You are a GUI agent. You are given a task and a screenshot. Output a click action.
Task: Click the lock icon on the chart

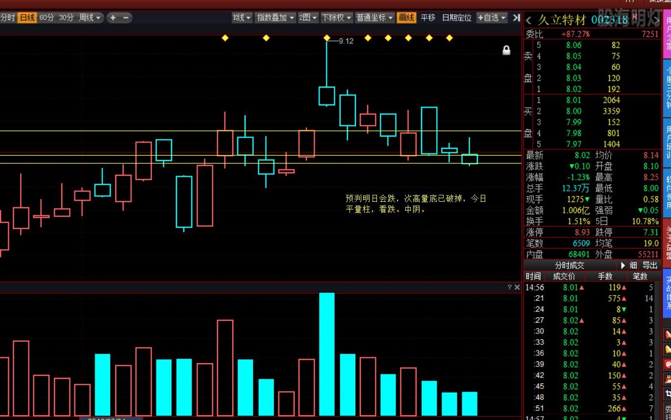click(506, 50)
